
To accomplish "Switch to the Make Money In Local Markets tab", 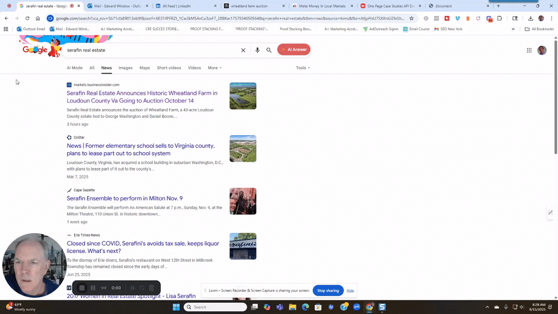I will pyautogui.click(x=322, y=6).
